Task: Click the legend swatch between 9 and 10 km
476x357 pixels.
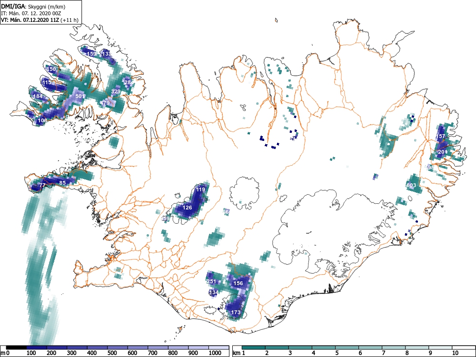Action: [440, 347]
